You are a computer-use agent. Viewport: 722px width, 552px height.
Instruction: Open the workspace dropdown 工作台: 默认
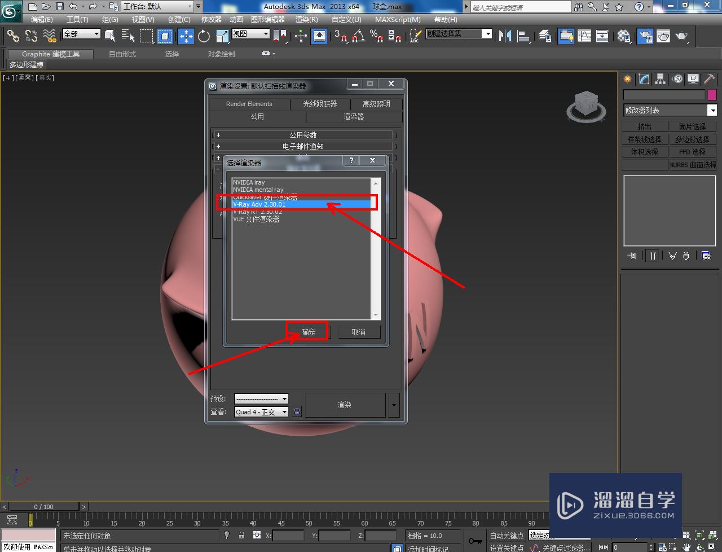(x=157, y=7)
